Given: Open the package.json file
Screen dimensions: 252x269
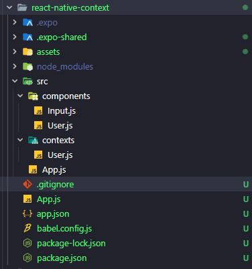Looking at the screenshot, I should 62,258.
